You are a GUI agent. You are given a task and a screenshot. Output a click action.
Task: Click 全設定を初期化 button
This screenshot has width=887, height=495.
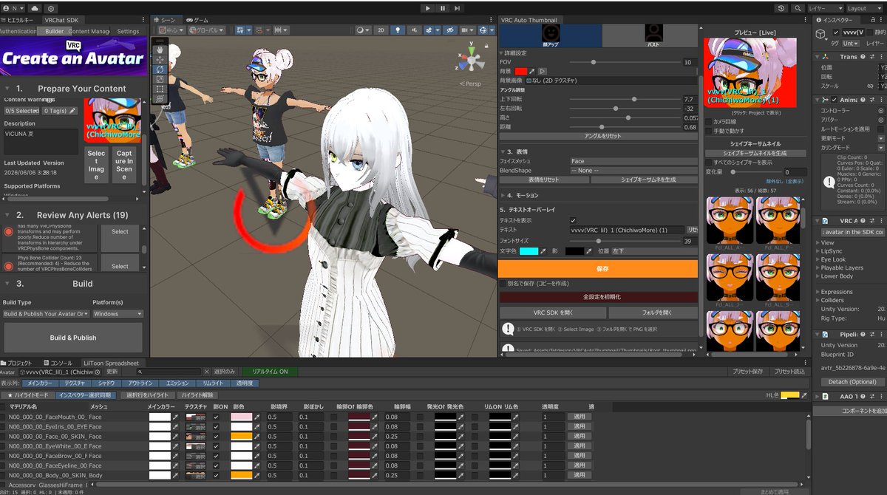pos(598,296)
